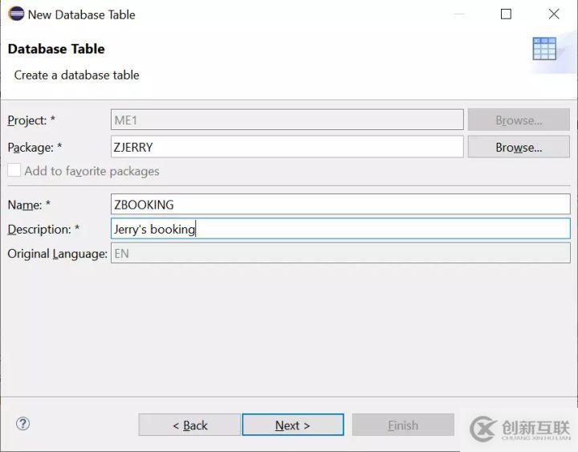Viewport: 578px width, 452px height.
Task: Click Browse button next to Package field
Action: tap(519, 147)
